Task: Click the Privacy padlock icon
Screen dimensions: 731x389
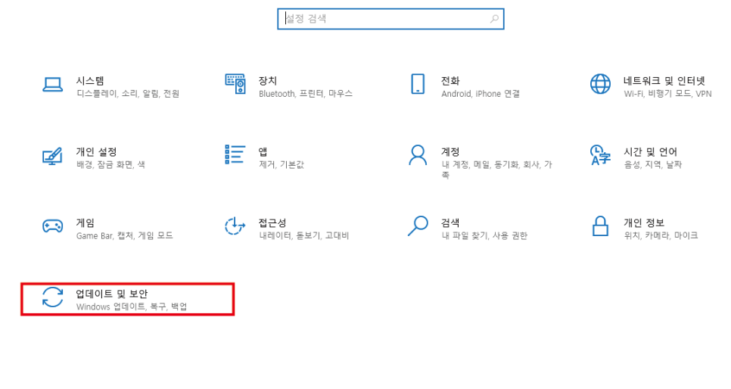Action: coord(601,226)
